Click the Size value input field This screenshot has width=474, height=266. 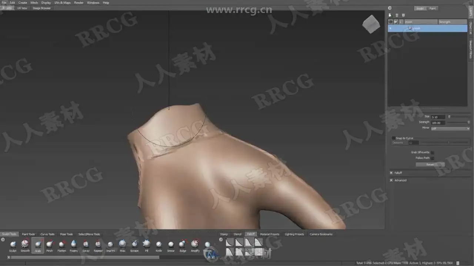tap(438, 117)
